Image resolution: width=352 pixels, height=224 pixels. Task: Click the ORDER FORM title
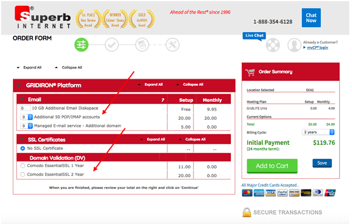[32, 38]
